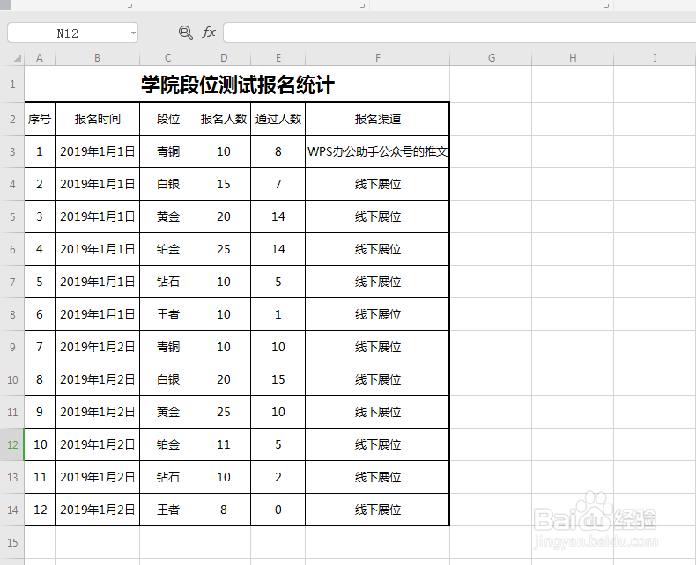This screenshot has height=565, width=696.
Task: Click 通过人数 value 1 in row 8
Action: click(x=278, y=314)
